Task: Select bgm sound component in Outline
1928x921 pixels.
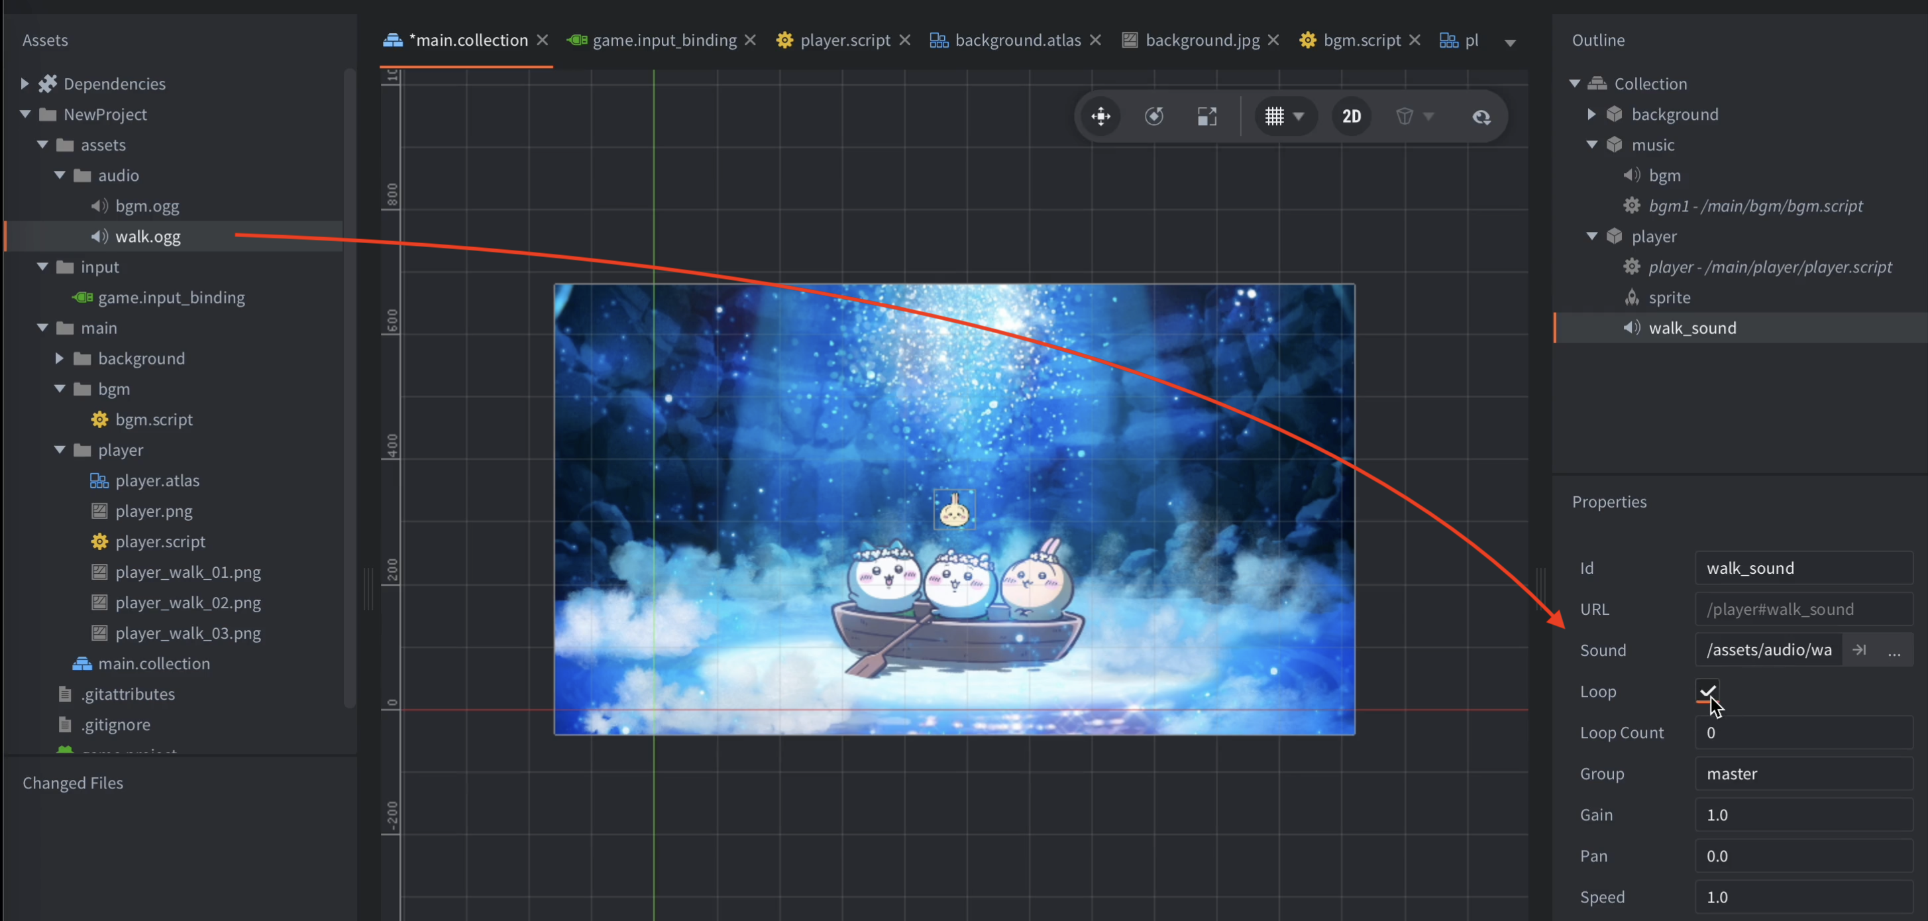Action: pyautogui.click(x=1741, y=175)
